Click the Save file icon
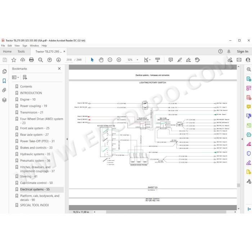The width and height of the screenshot is (252, 252). click(x=5, y=60)
